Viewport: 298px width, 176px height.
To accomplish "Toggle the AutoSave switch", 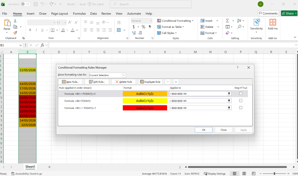I will tap(26, 4).
